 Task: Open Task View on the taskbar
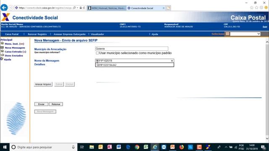(82, 147)
